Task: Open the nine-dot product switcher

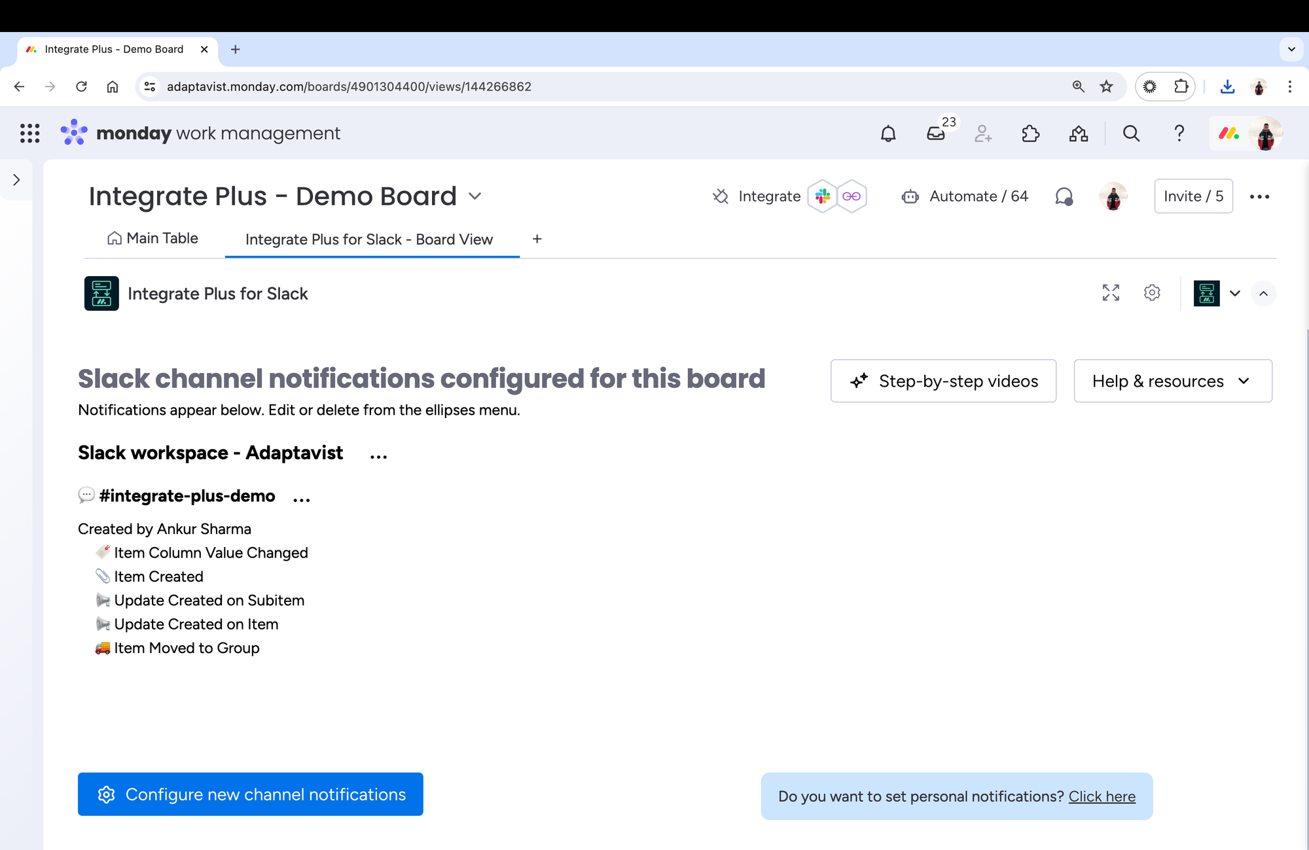Action: click(x=29, y=133)
